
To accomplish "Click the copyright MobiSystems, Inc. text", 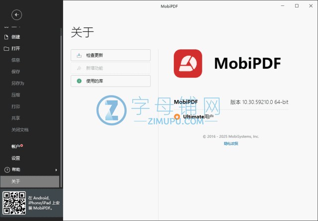I will [x=231, y=136].
